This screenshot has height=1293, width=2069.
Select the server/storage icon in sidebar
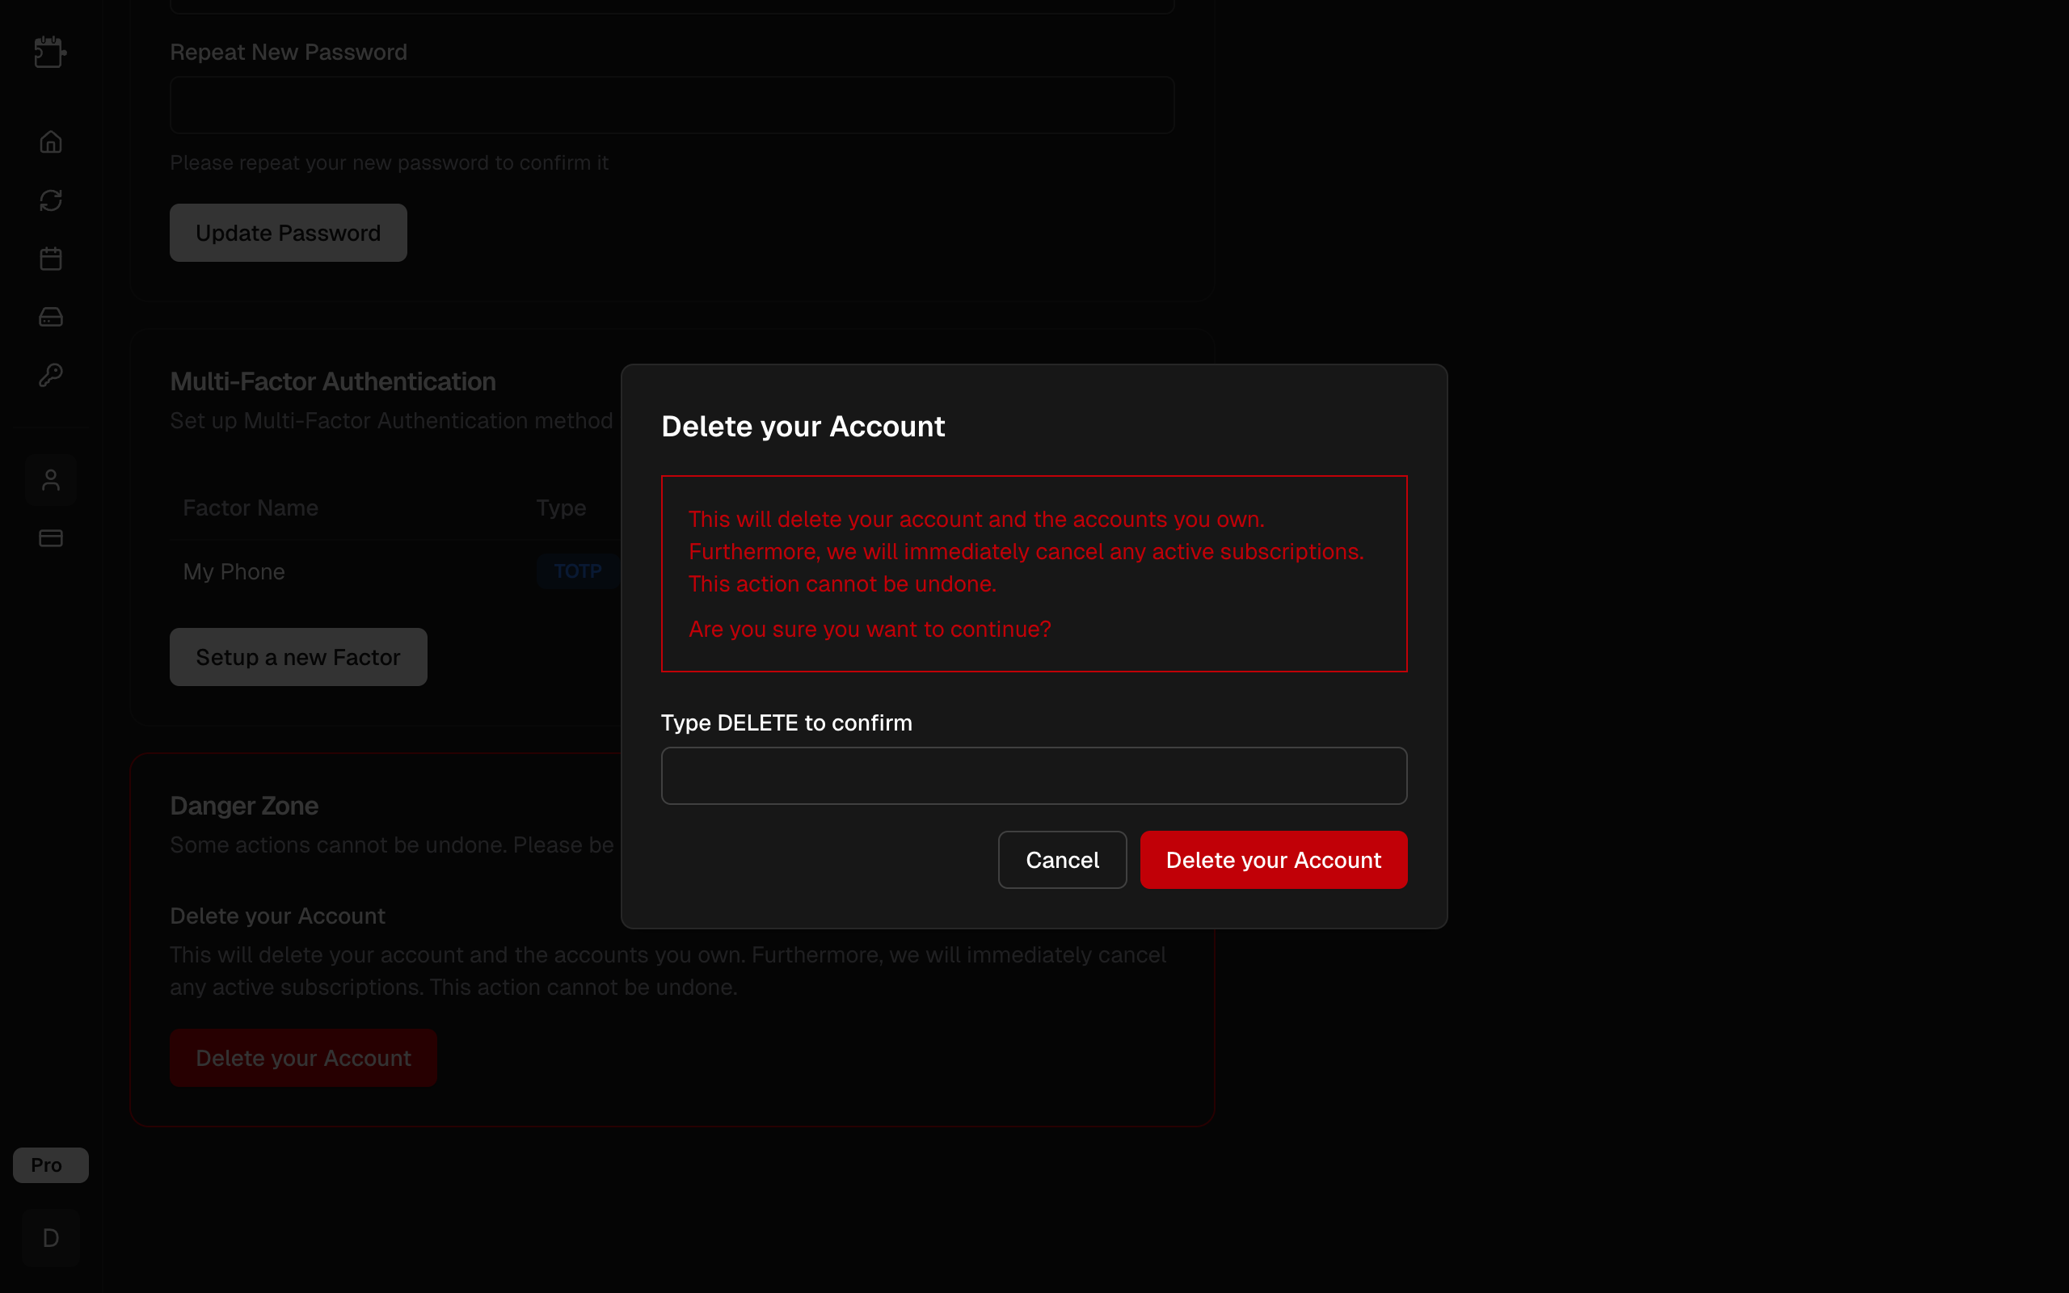click(50, 317)
